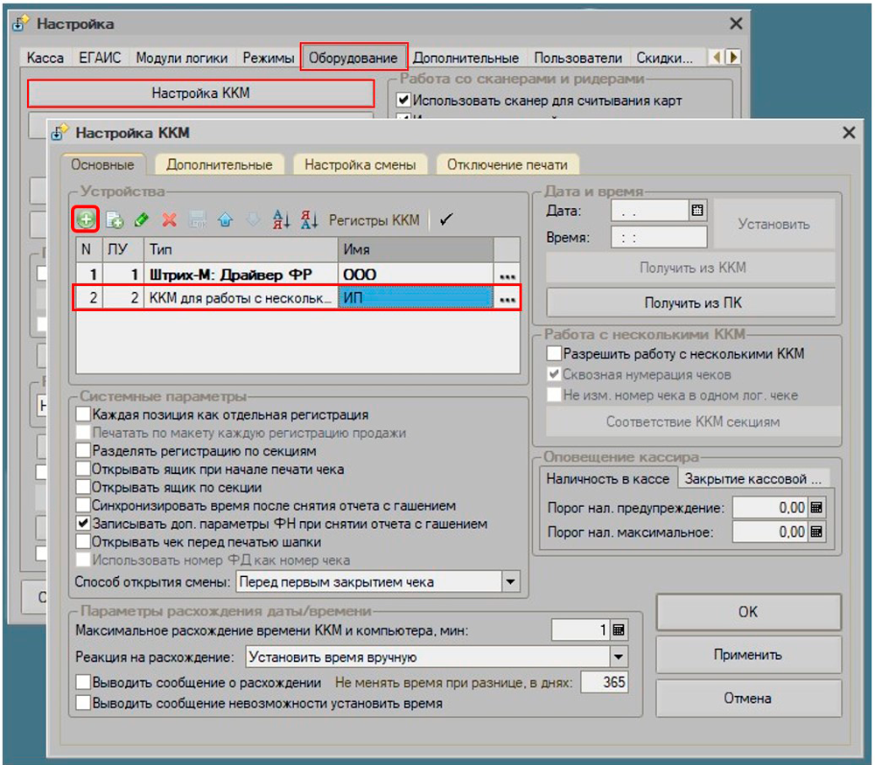This screenshot has height=765, width=875.
Task: Click the Применить button
Action: tap(747, 654)
